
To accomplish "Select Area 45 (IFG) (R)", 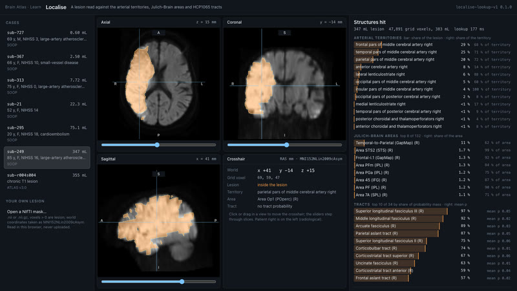I will (432, 180).
